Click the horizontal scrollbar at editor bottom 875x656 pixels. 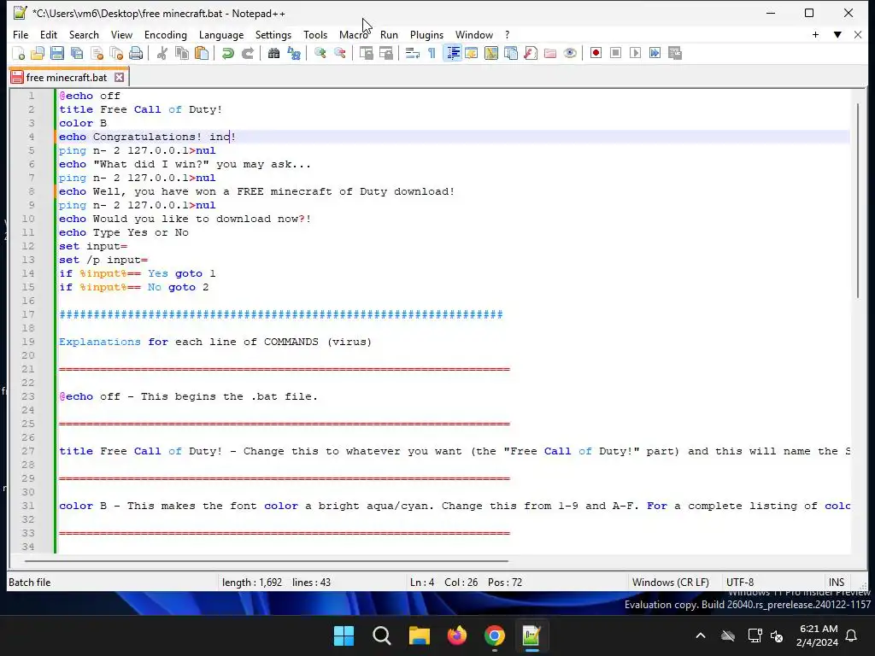[x=267, y=560]
